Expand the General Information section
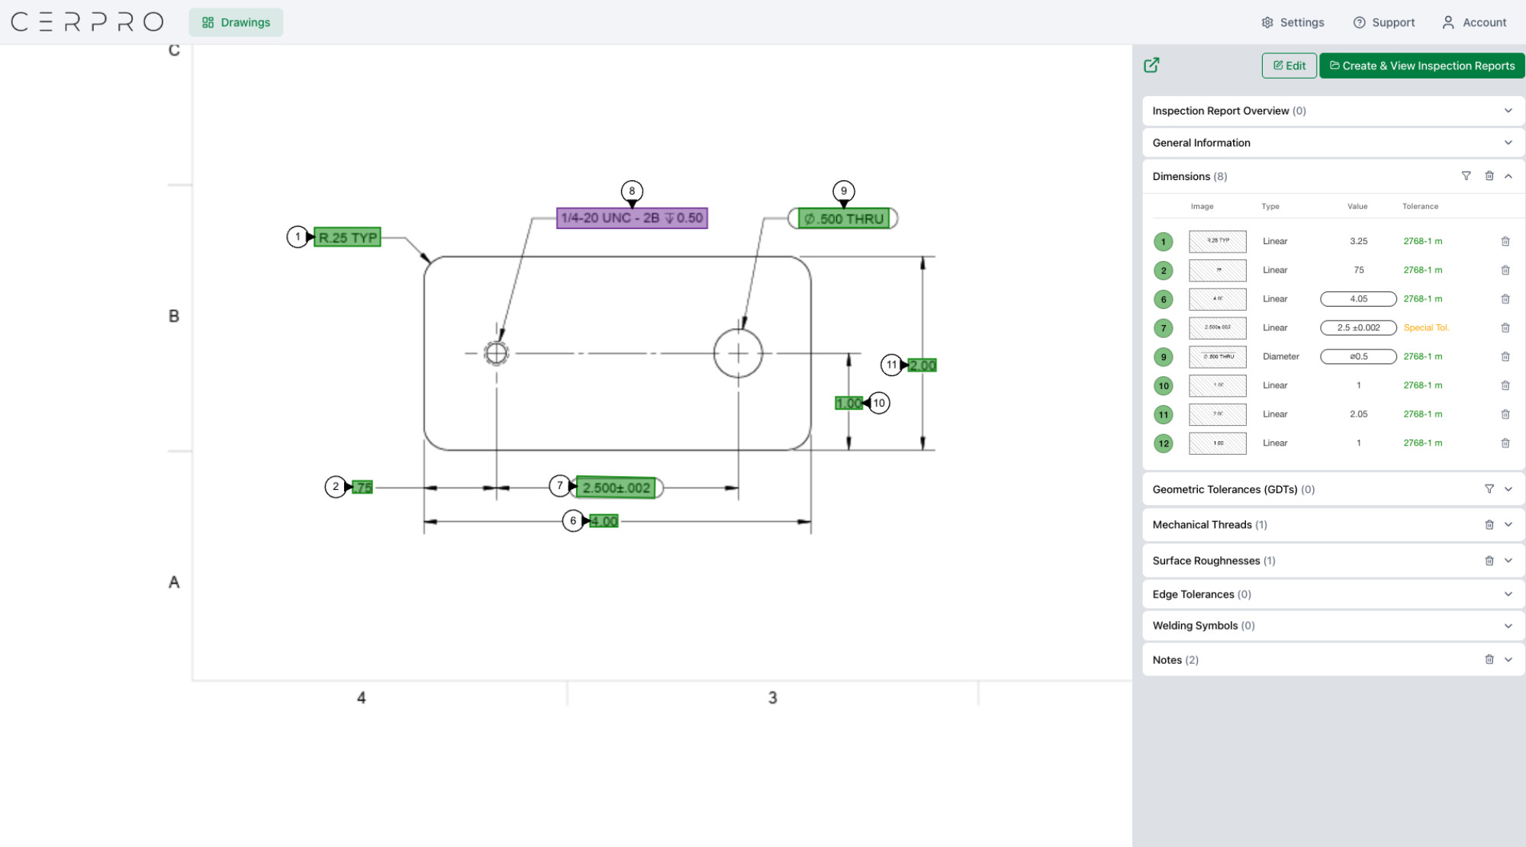Viewport: 1526px width, 847px height. [1508, 143]
